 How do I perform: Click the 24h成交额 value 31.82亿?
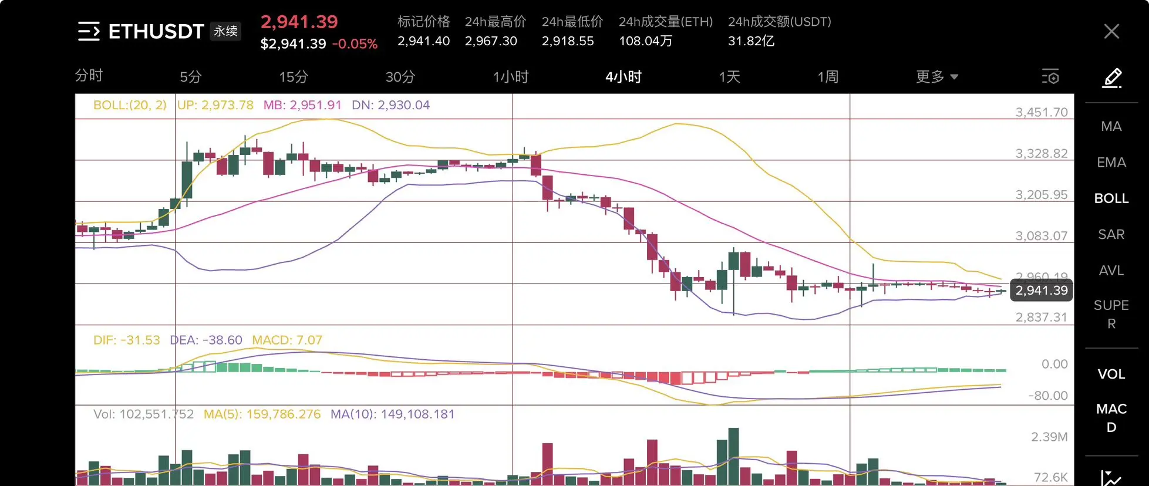(x=752, y=41)
